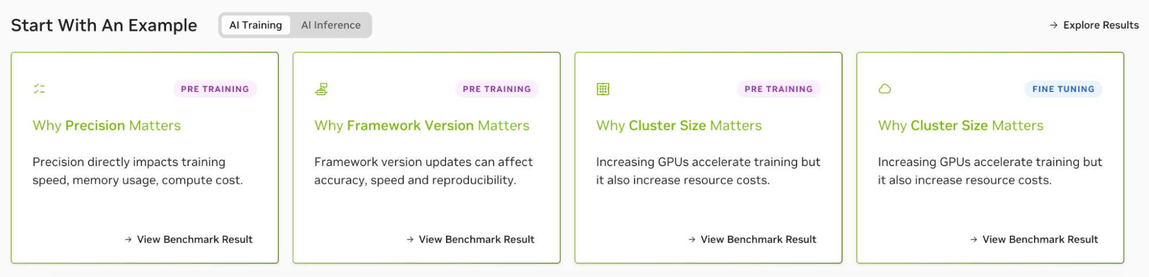This screenshot has width=1149, height=277.
Task: Click the Pre Training badge on Framework Version card
Action: [497, 89]
